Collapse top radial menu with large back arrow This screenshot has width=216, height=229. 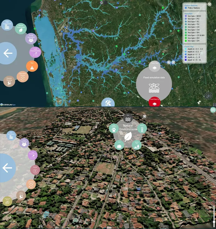[x=8, y=53]
